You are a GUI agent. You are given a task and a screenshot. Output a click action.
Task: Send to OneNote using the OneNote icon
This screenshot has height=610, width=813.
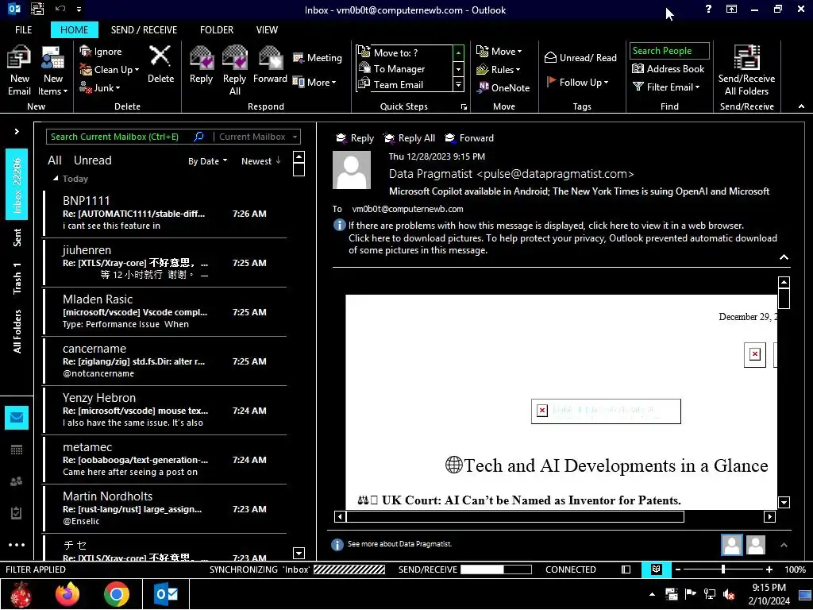pyautogui.click(x=483, y=87)
